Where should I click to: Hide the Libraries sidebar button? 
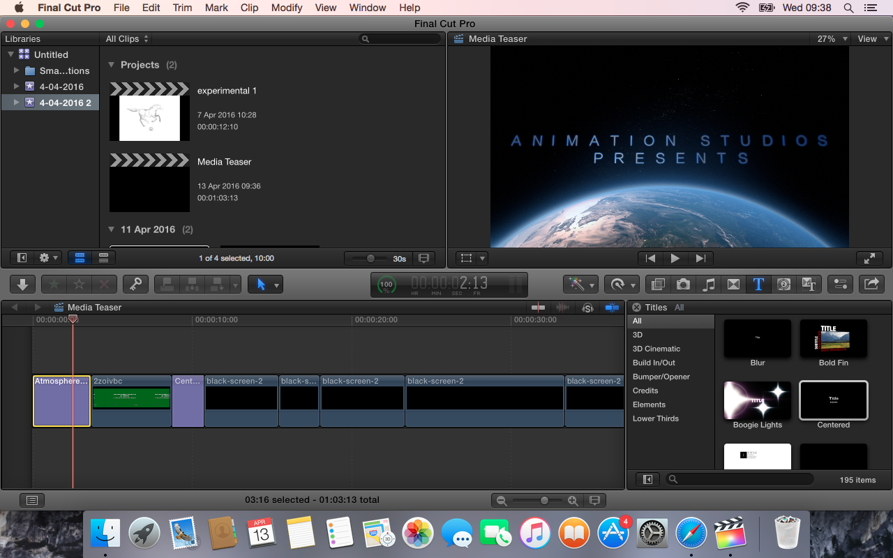coord(22,258)
